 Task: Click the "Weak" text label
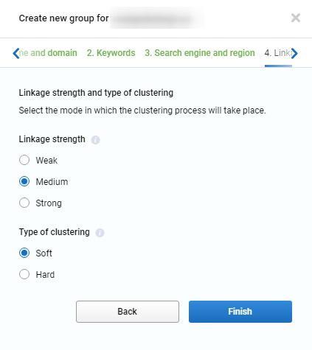46,161
